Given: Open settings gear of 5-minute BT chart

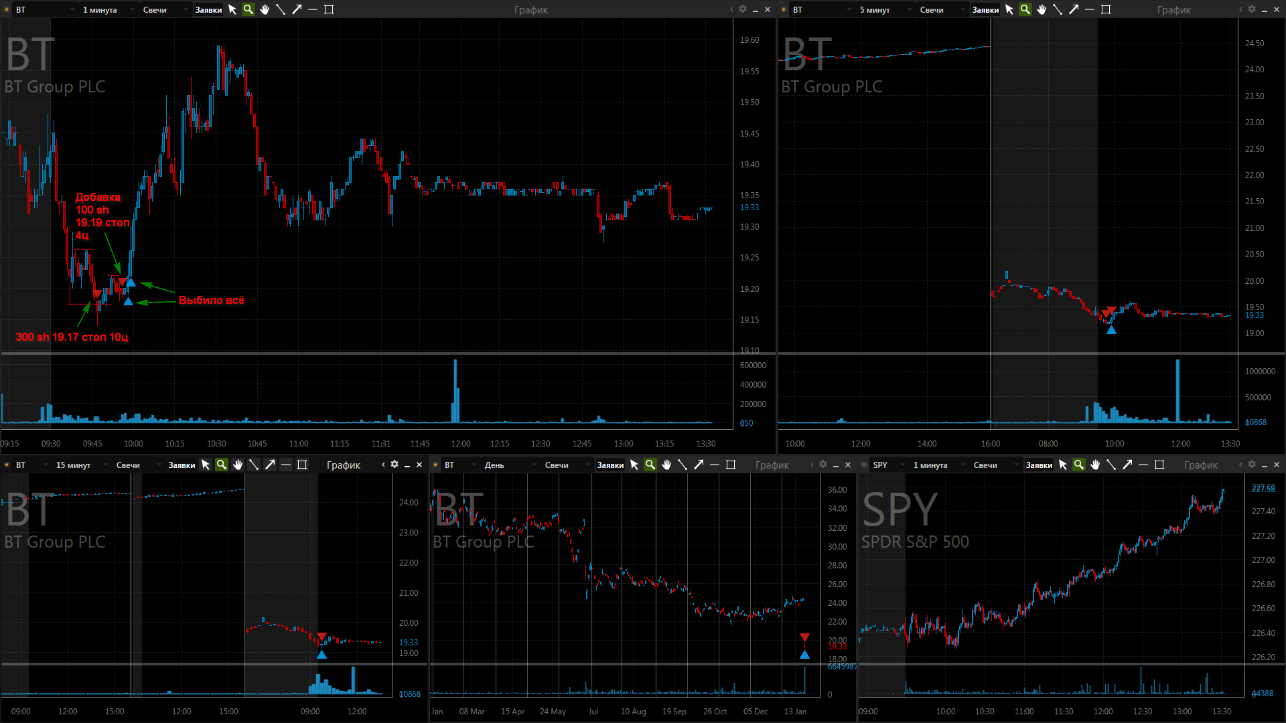Looking at the screenshot, I should (x=1252, y=9).
